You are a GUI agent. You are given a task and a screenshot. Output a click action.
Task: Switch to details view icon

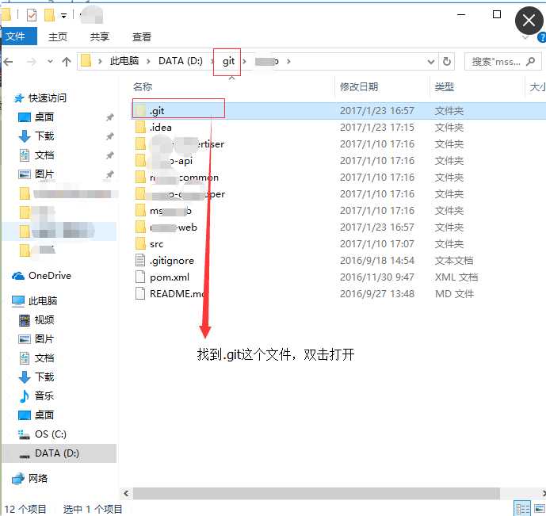(522, 509)
